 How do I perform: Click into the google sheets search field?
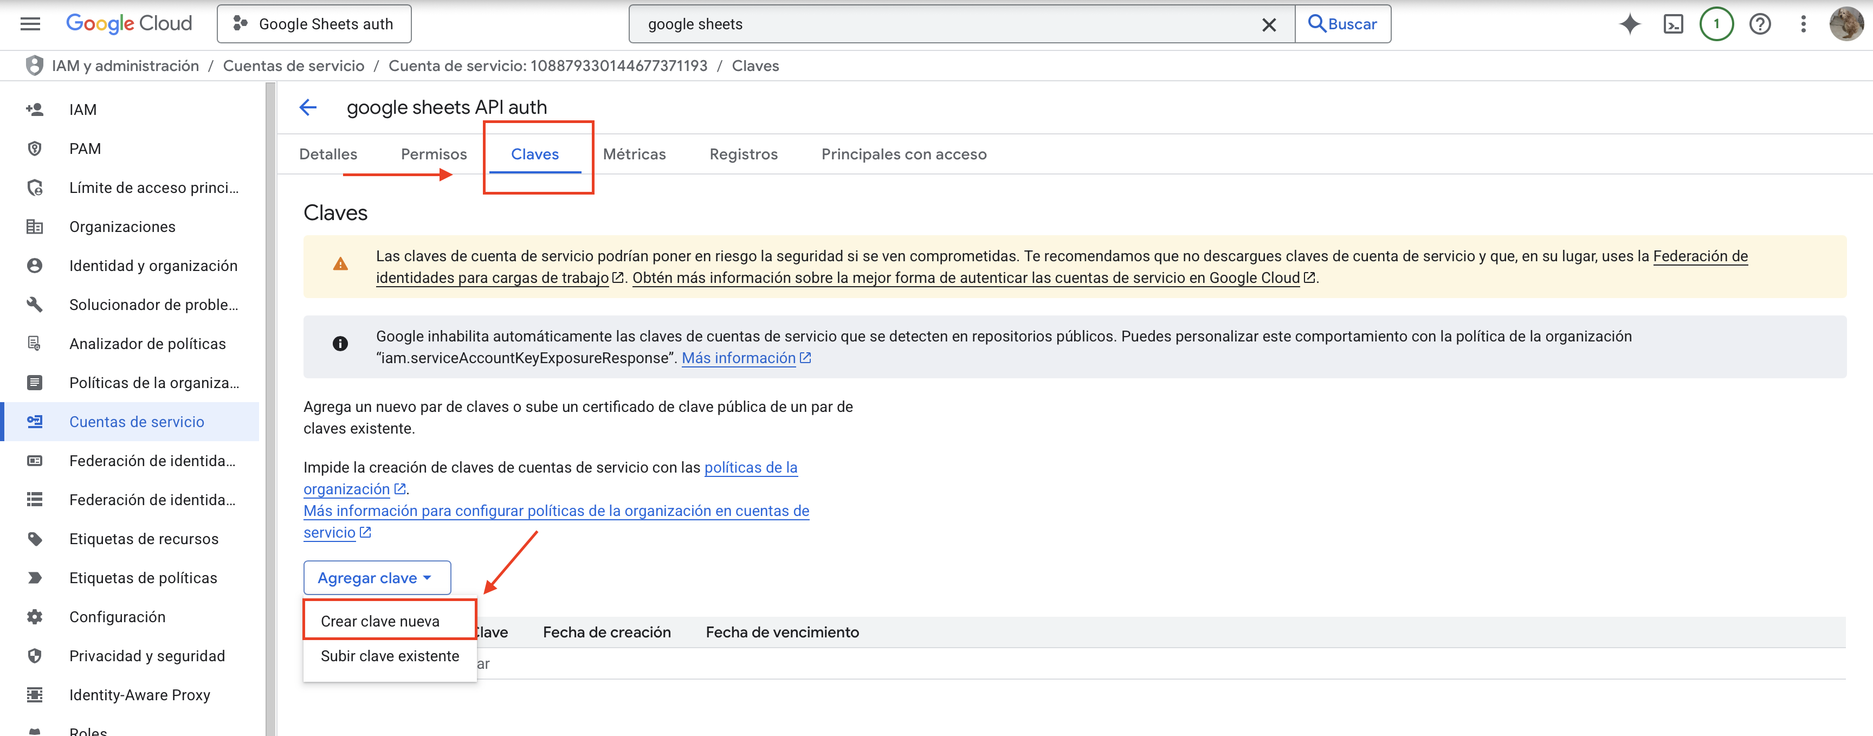coord(945,24)
